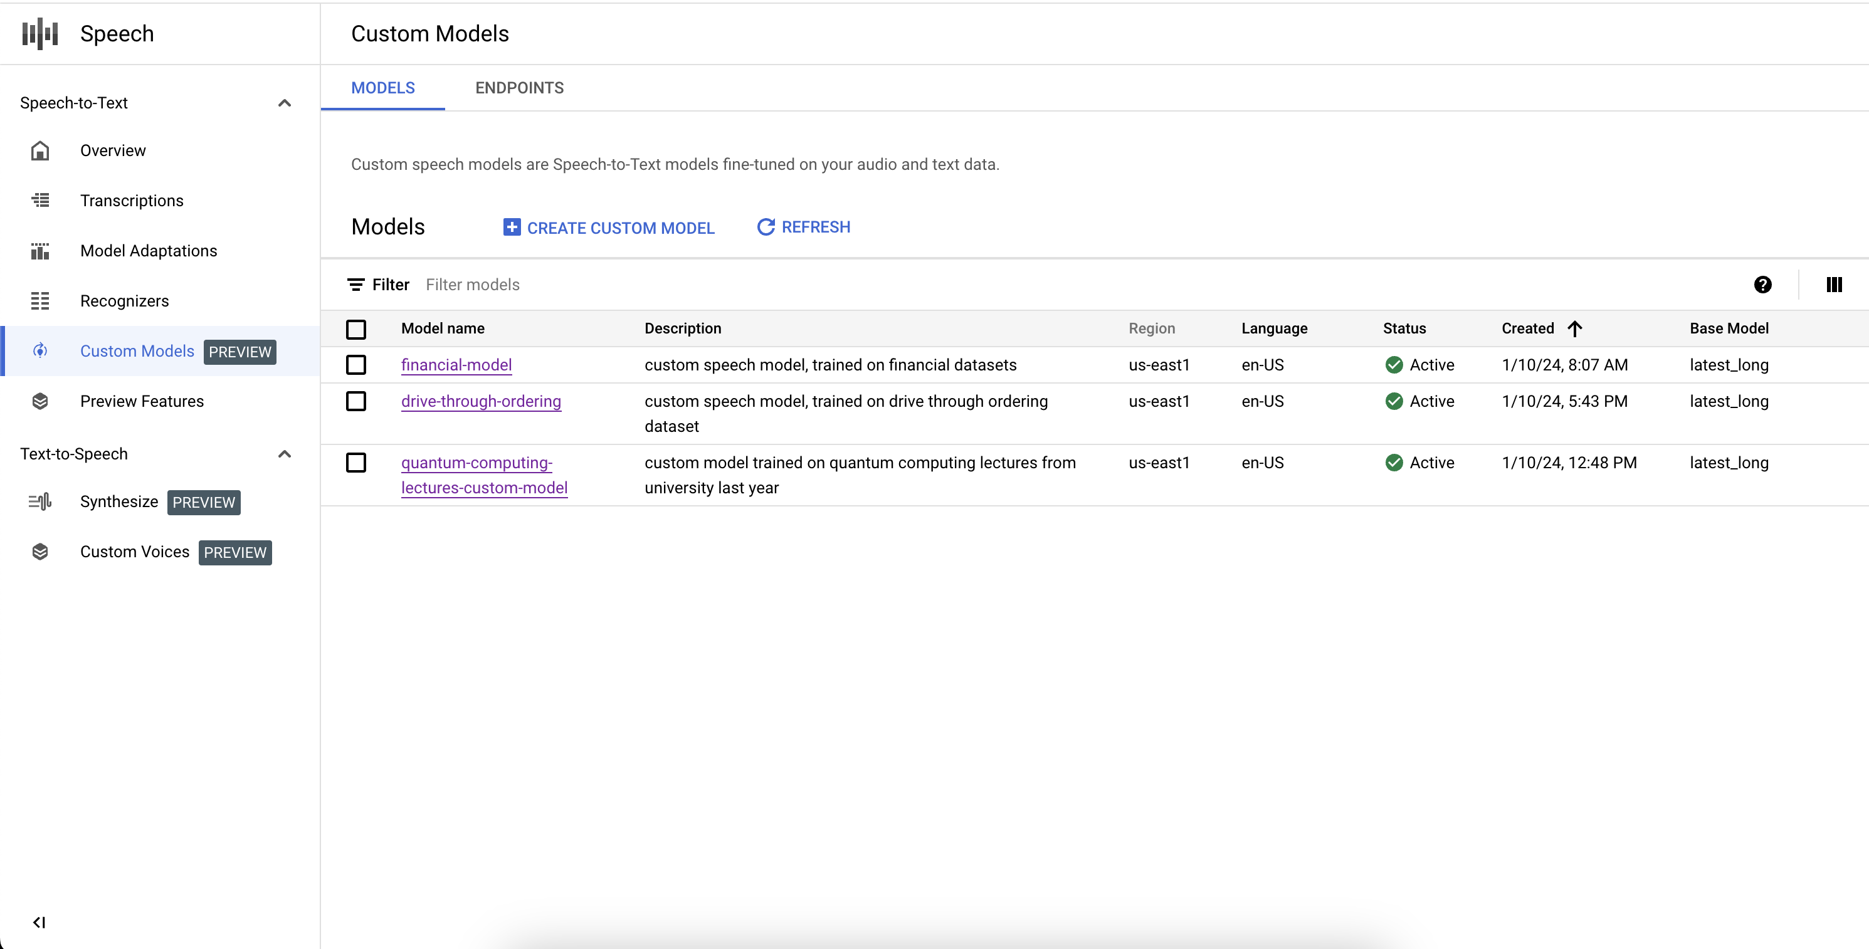Screen dimensions: 1869x949
Task: Click the Speech app icon in sidebar
Action: pyautogui.click(x=43, y=33)
